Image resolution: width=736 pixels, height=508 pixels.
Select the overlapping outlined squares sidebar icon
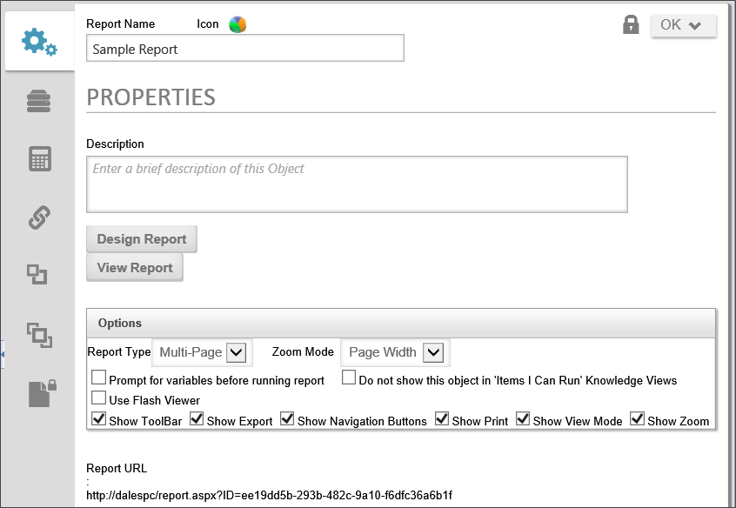pyautogui.click(x=39, y=334)
